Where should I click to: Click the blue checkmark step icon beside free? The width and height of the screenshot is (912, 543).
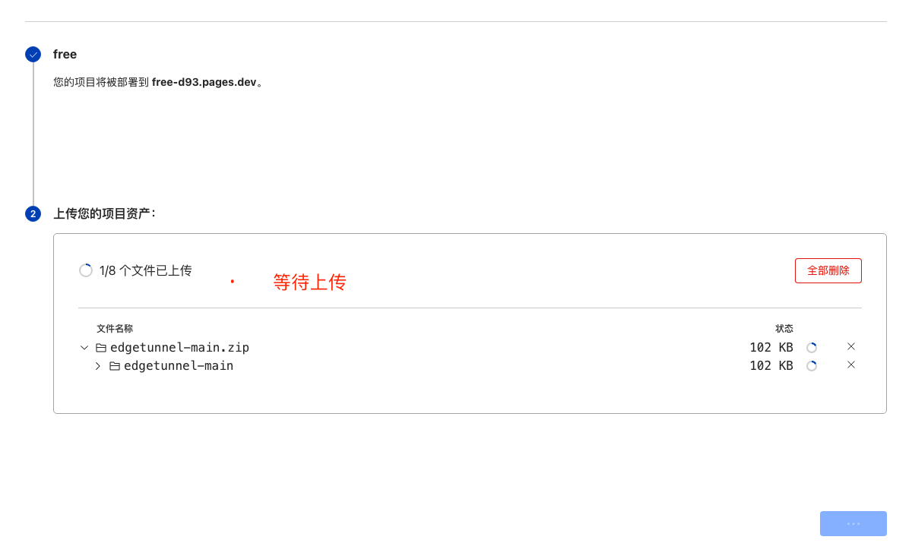pos(33,54)
